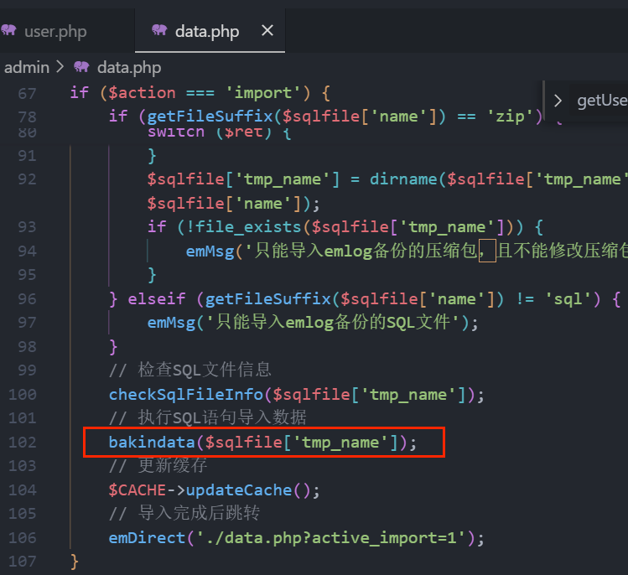Click PHP elephant icon on user.php tab

point(9,31)
